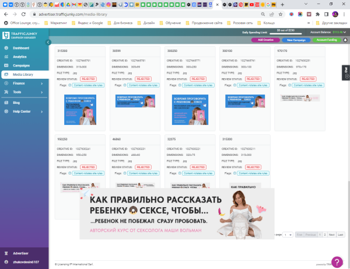Click the Chrome share page icon

click(272, 14)
